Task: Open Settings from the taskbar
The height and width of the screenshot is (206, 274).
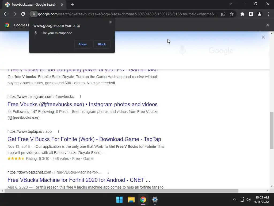Action: click(x=155, y=200)
